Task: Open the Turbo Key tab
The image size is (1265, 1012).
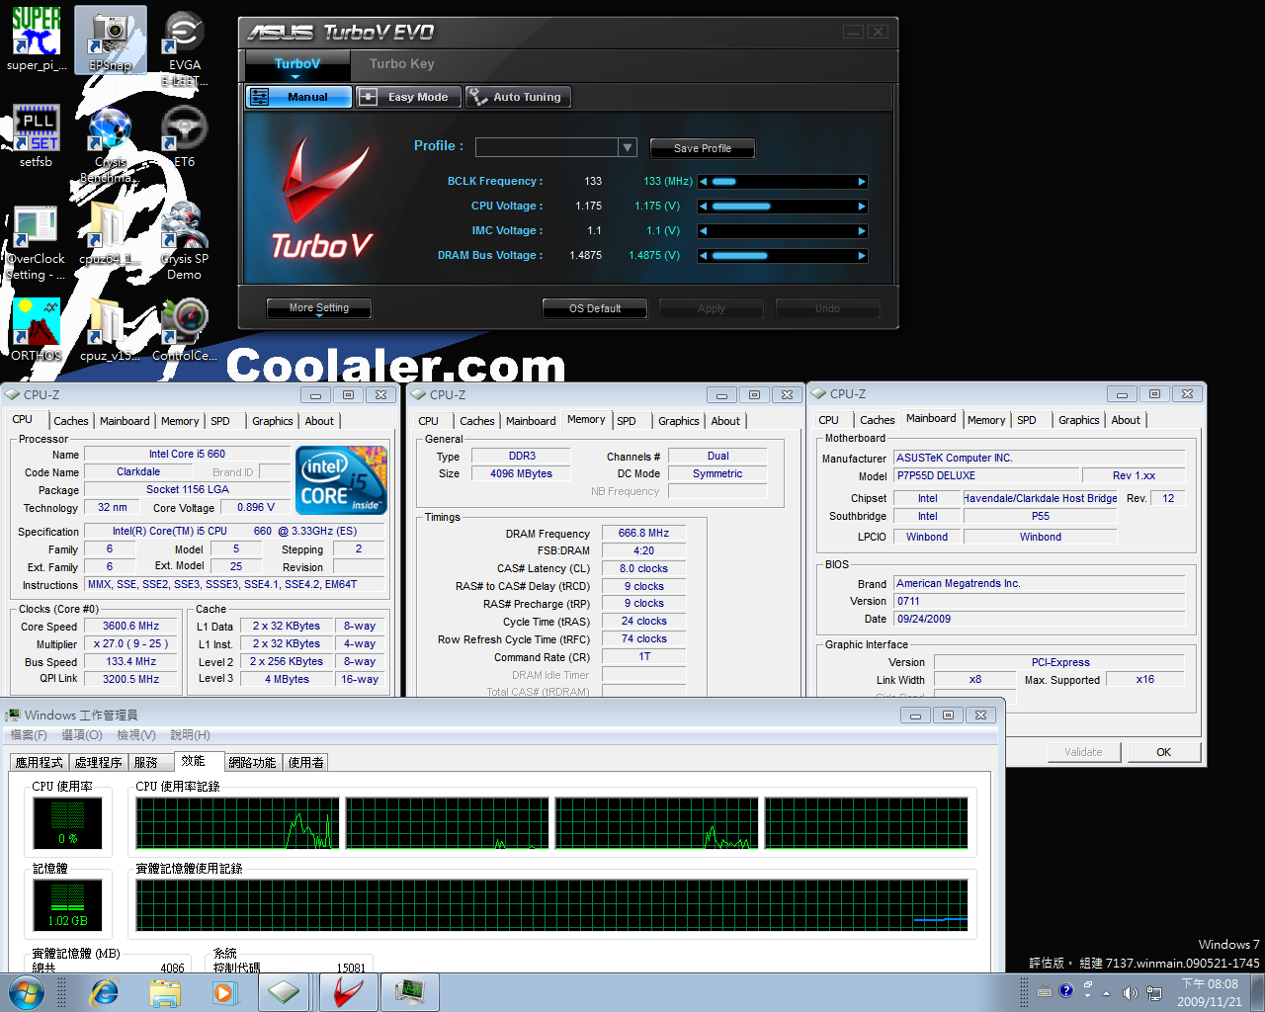Action: 402,64
